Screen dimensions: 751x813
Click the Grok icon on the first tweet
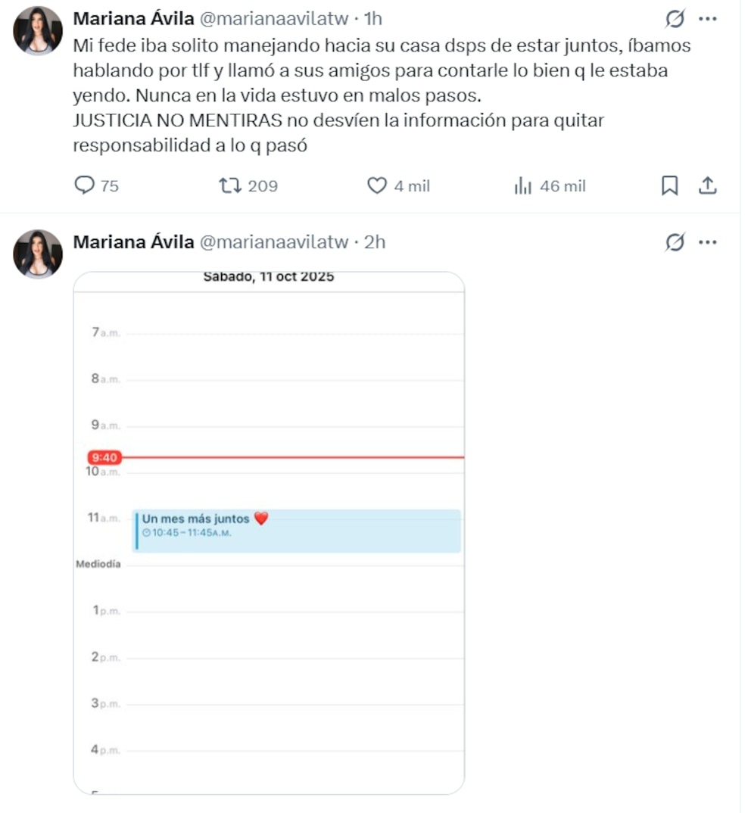pos(675,19)
